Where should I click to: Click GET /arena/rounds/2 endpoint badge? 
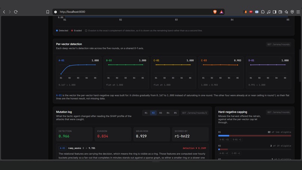[x=194, y=113]
